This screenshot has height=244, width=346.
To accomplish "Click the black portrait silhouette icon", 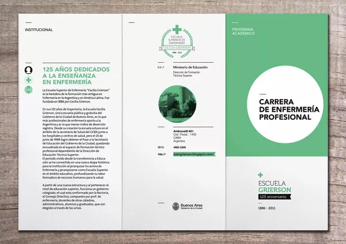I will (28, 70).
